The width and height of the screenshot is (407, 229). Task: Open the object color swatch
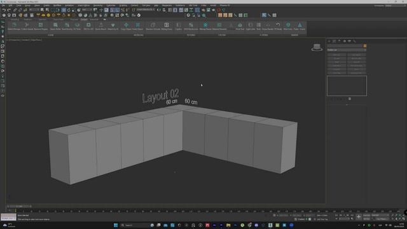pos(365,46)
